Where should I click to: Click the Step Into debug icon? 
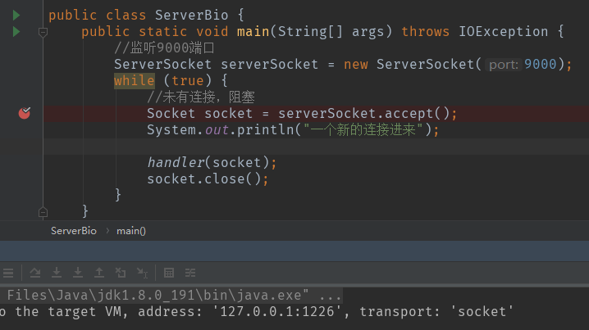(57, 273)
